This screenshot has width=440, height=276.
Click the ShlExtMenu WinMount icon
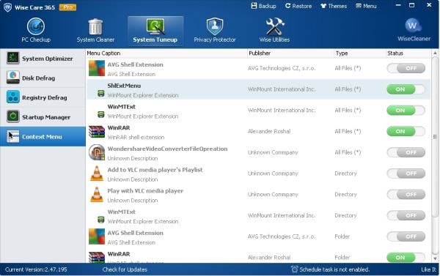click(101, 93)
